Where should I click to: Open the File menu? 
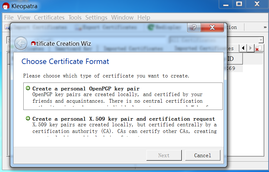9,18
